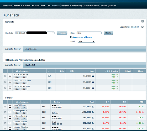Viewport: 147px width, 131px height.
Task: Open Pension & försäkring in top menu
Action: 72,6
